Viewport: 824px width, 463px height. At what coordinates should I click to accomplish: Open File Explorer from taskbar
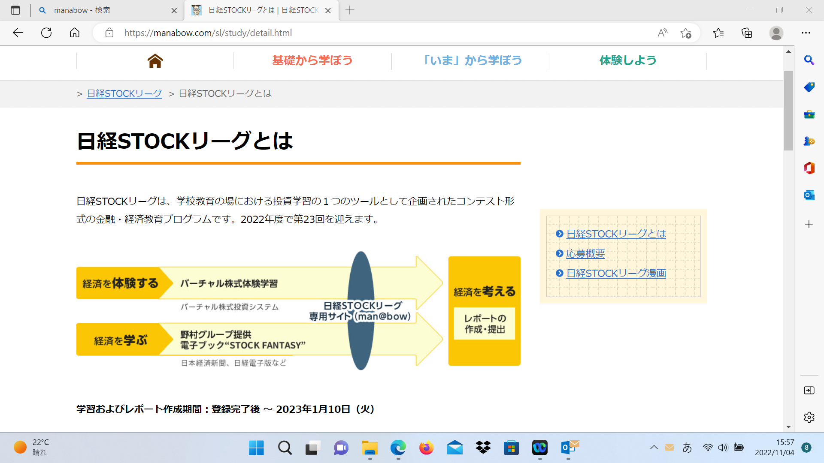(370, 448)
